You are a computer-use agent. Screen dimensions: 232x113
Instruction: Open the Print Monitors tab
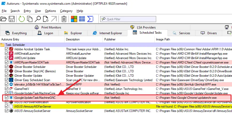click(48, 27)
